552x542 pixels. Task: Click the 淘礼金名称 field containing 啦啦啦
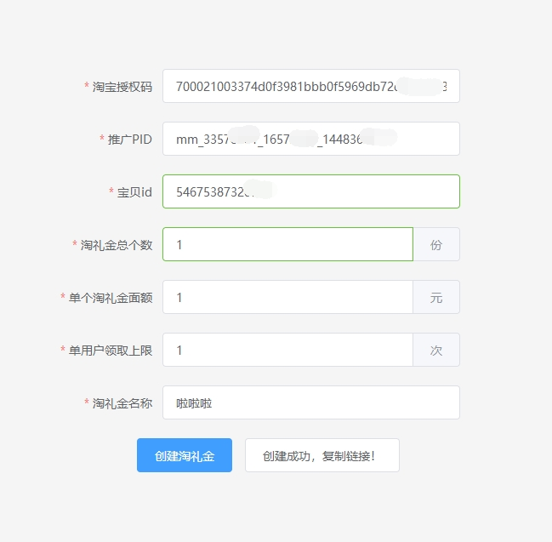[x=310, y=402]
